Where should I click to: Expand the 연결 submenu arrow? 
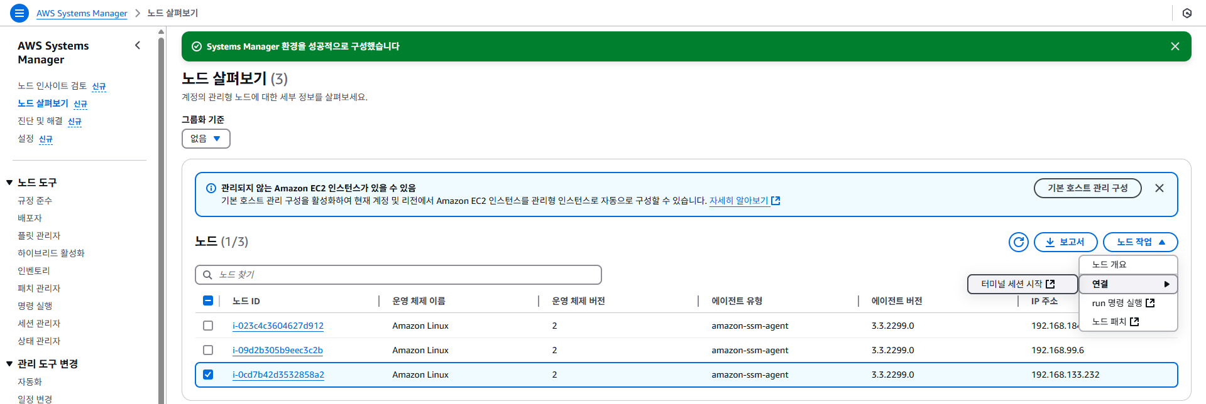coord(1166,284)
